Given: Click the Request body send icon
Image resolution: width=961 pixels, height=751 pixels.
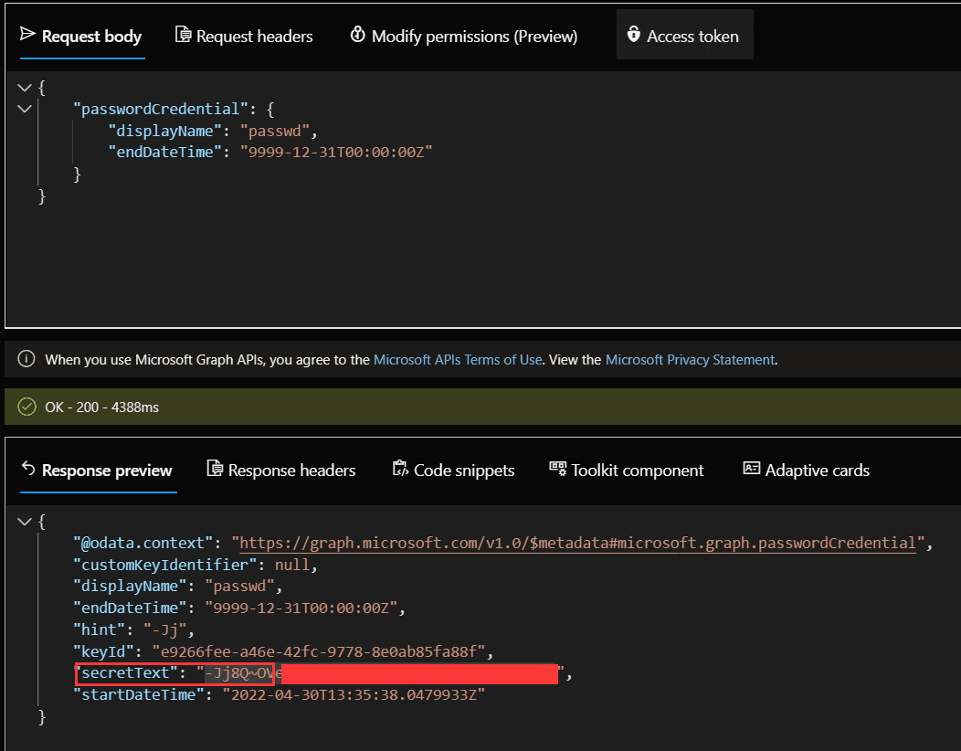Looking at the screenshot, I should (x=27, y=36).
